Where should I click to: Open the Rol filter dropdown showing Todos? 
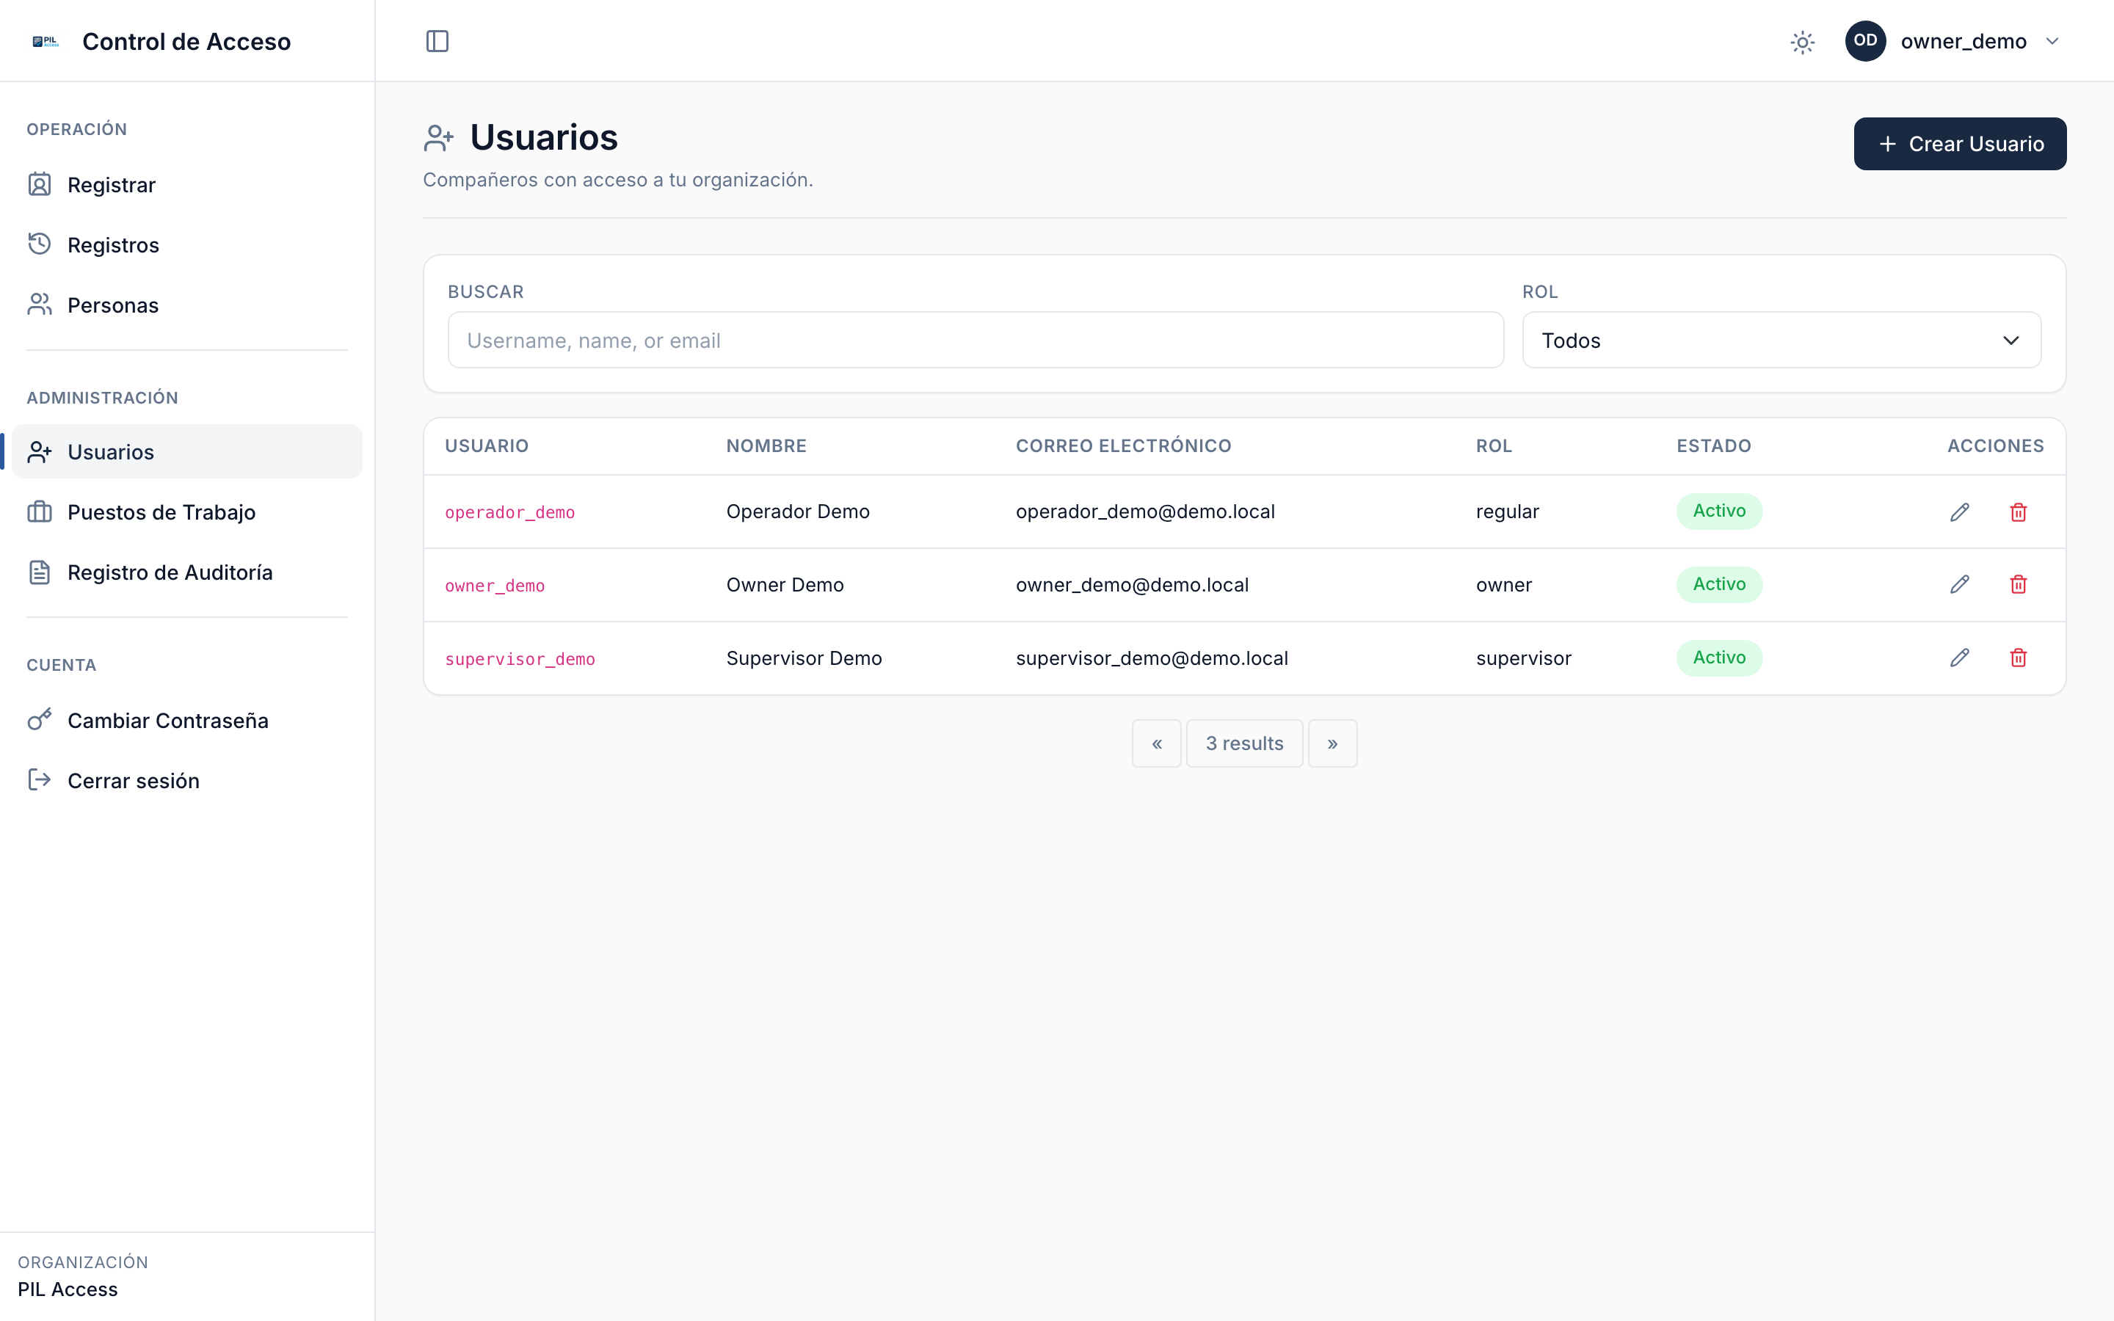tap(1781, 340)
